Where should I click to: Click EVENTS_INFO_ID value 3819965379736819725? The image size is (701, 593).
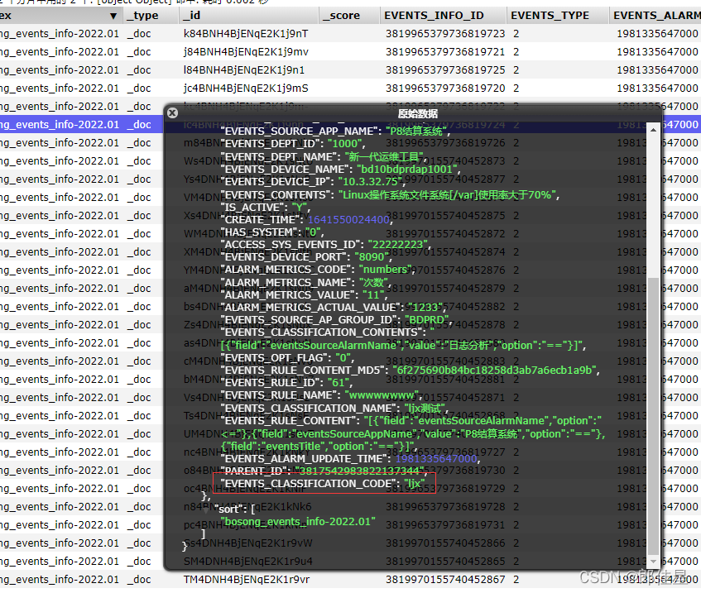(445, 70)
